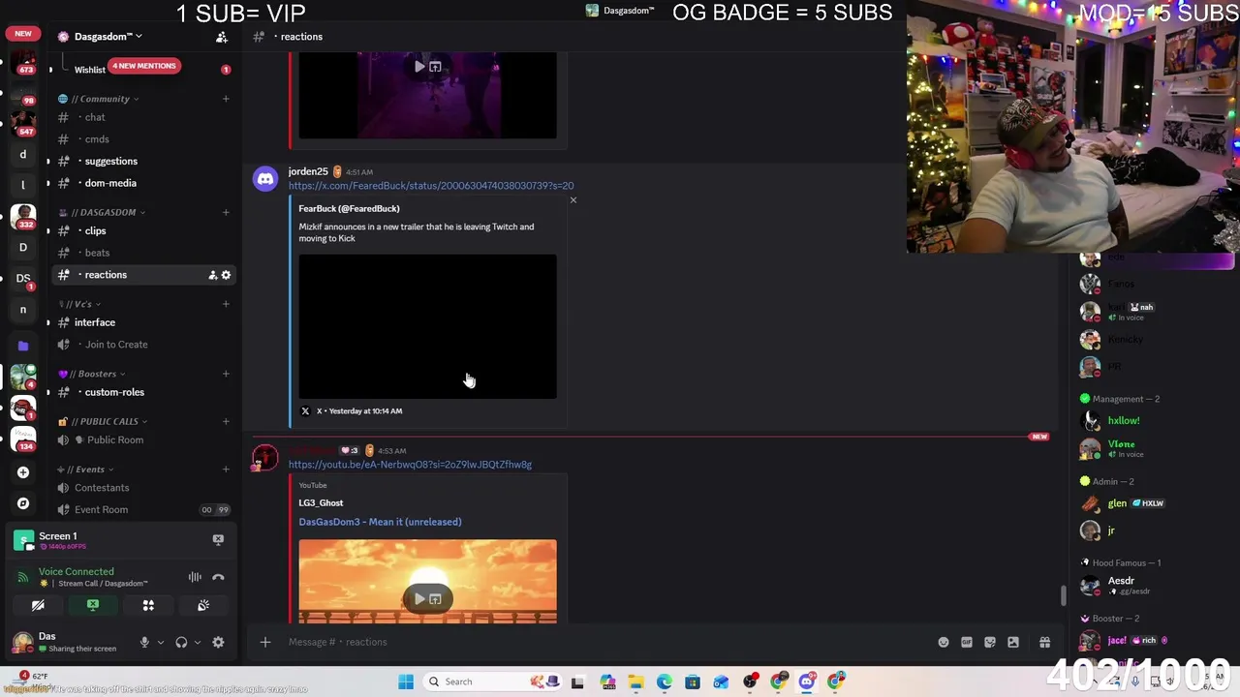The width and height of the screenshot is (1240, 697).
Task: Click 4 NEW MENTIONS pill
Action: (143, 66)
